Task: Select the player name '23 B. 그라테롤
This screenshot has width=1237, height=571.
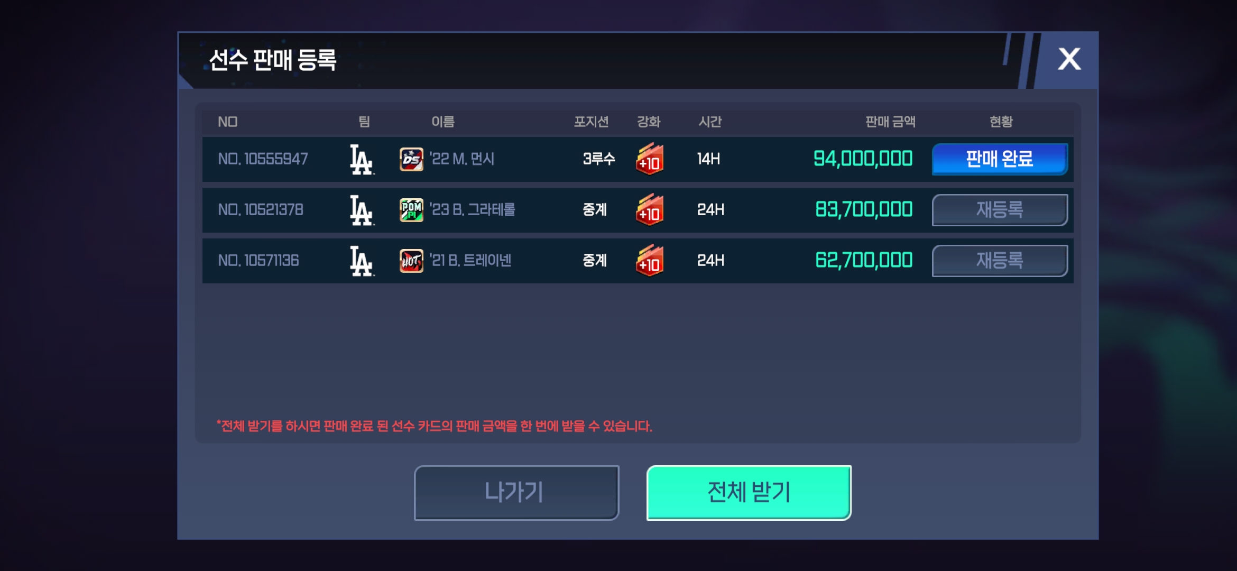Action: [472, 210]
